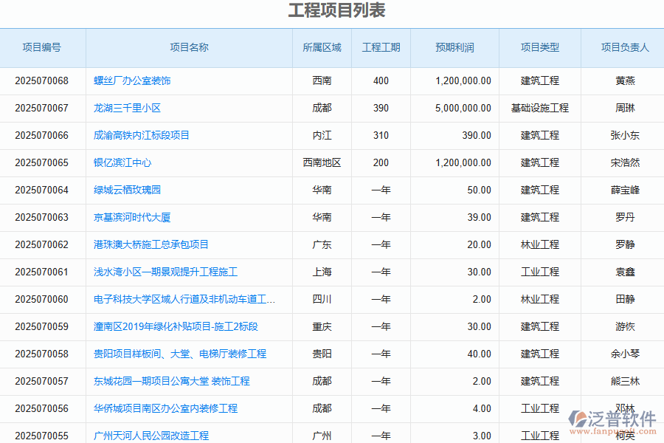The height and width of the screenshot is (443, 664).
Task: Select the 绿城云栖玫瑰园 project link
Action: click(127, 190)
